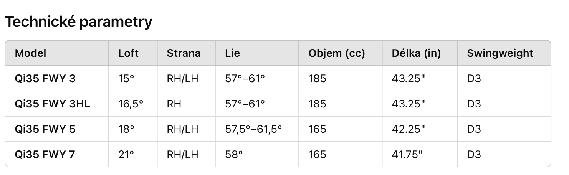Select the Qi35 FWY 7 row label
Image resolution: width=569 pixels, height=175 pixels.
pyautogui.click(x=45, y=154)
